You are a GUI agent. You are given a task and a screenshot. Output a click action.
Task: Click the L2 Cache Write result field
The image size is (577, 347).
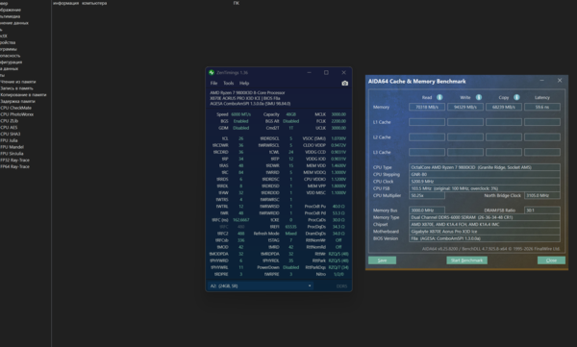[465, 137]
